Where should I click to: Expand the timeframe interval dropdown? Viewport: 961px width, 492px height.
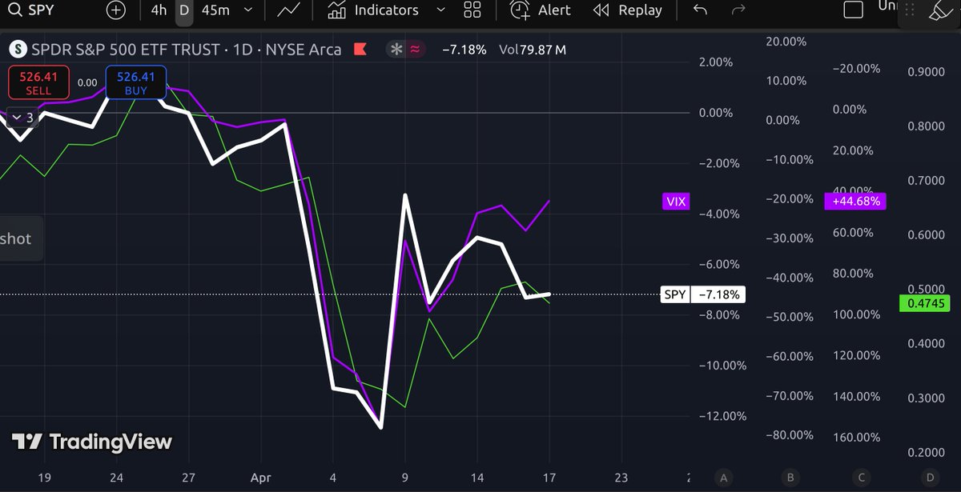(247, 10)
